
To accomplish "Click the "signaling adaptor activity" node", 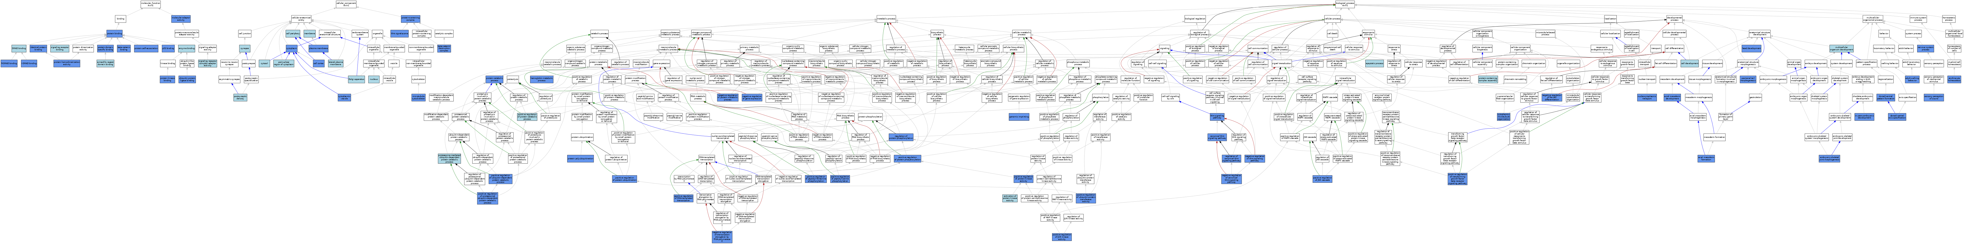I will coord(207,49).
